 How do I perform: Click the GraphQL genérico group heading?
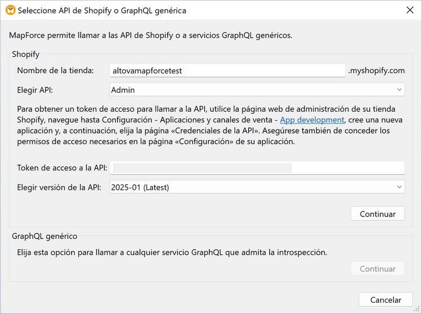tap(45, 236)
